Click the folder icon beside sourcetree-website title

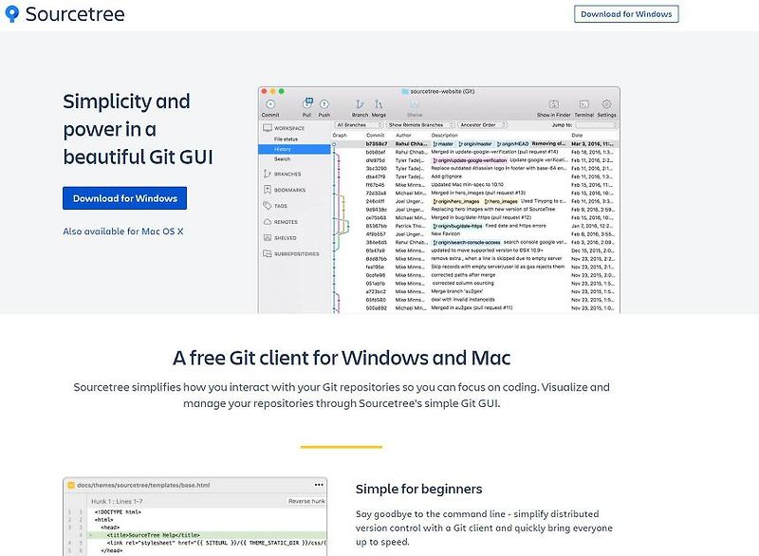click(x=405, y=91)
